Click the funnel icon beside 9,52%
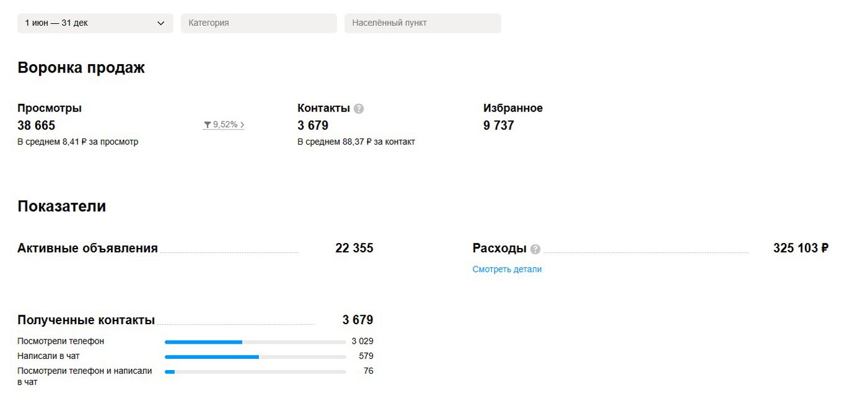Image resolution: width=844 pixels, height=406 pixels. pos(207,125)
